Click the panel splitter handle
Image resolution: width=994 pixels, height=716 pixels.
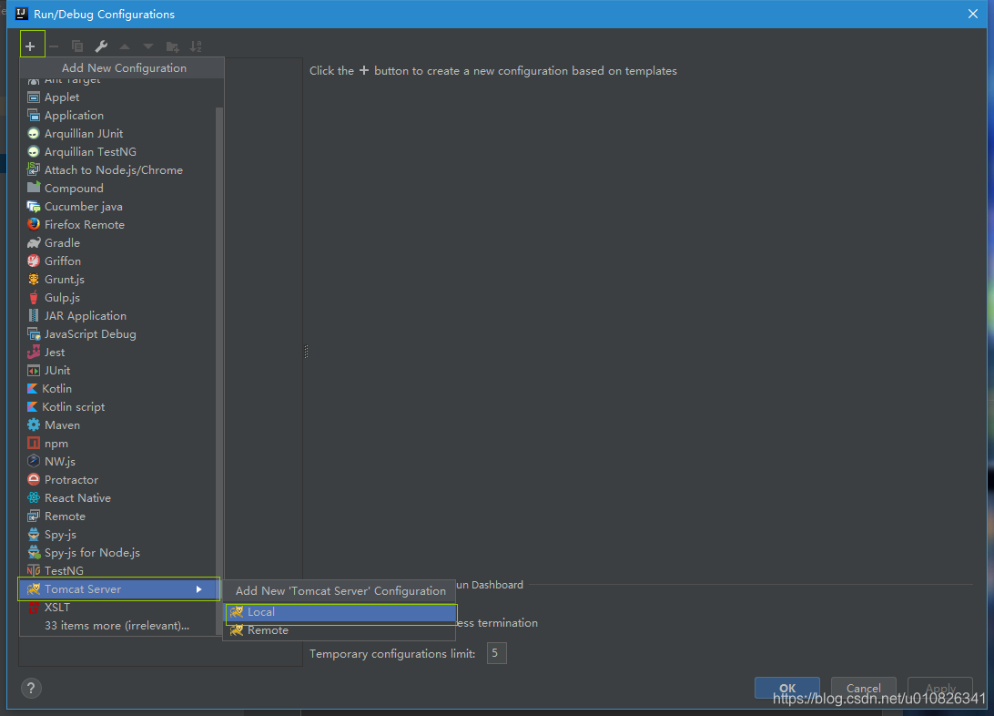pos(306,352)
